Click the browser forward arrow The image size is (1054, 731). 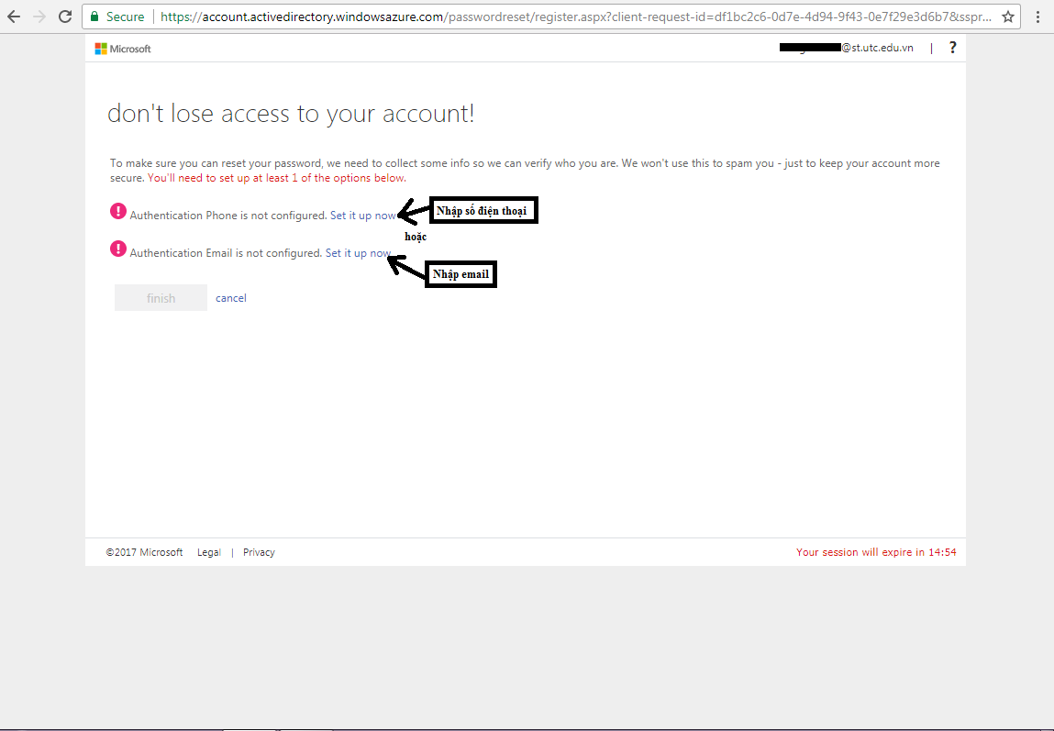39,17
